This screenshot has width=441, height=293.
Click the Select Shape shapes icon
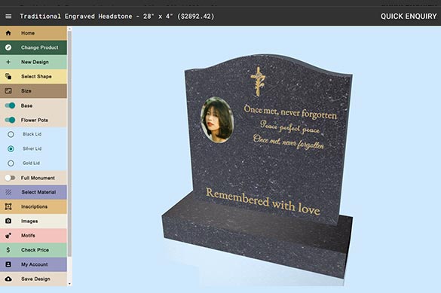pos(8,76)
